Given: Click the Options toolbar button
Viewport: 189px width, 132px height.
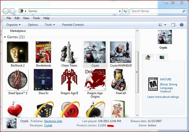Looking at the screenshot, I should [33, 25].
